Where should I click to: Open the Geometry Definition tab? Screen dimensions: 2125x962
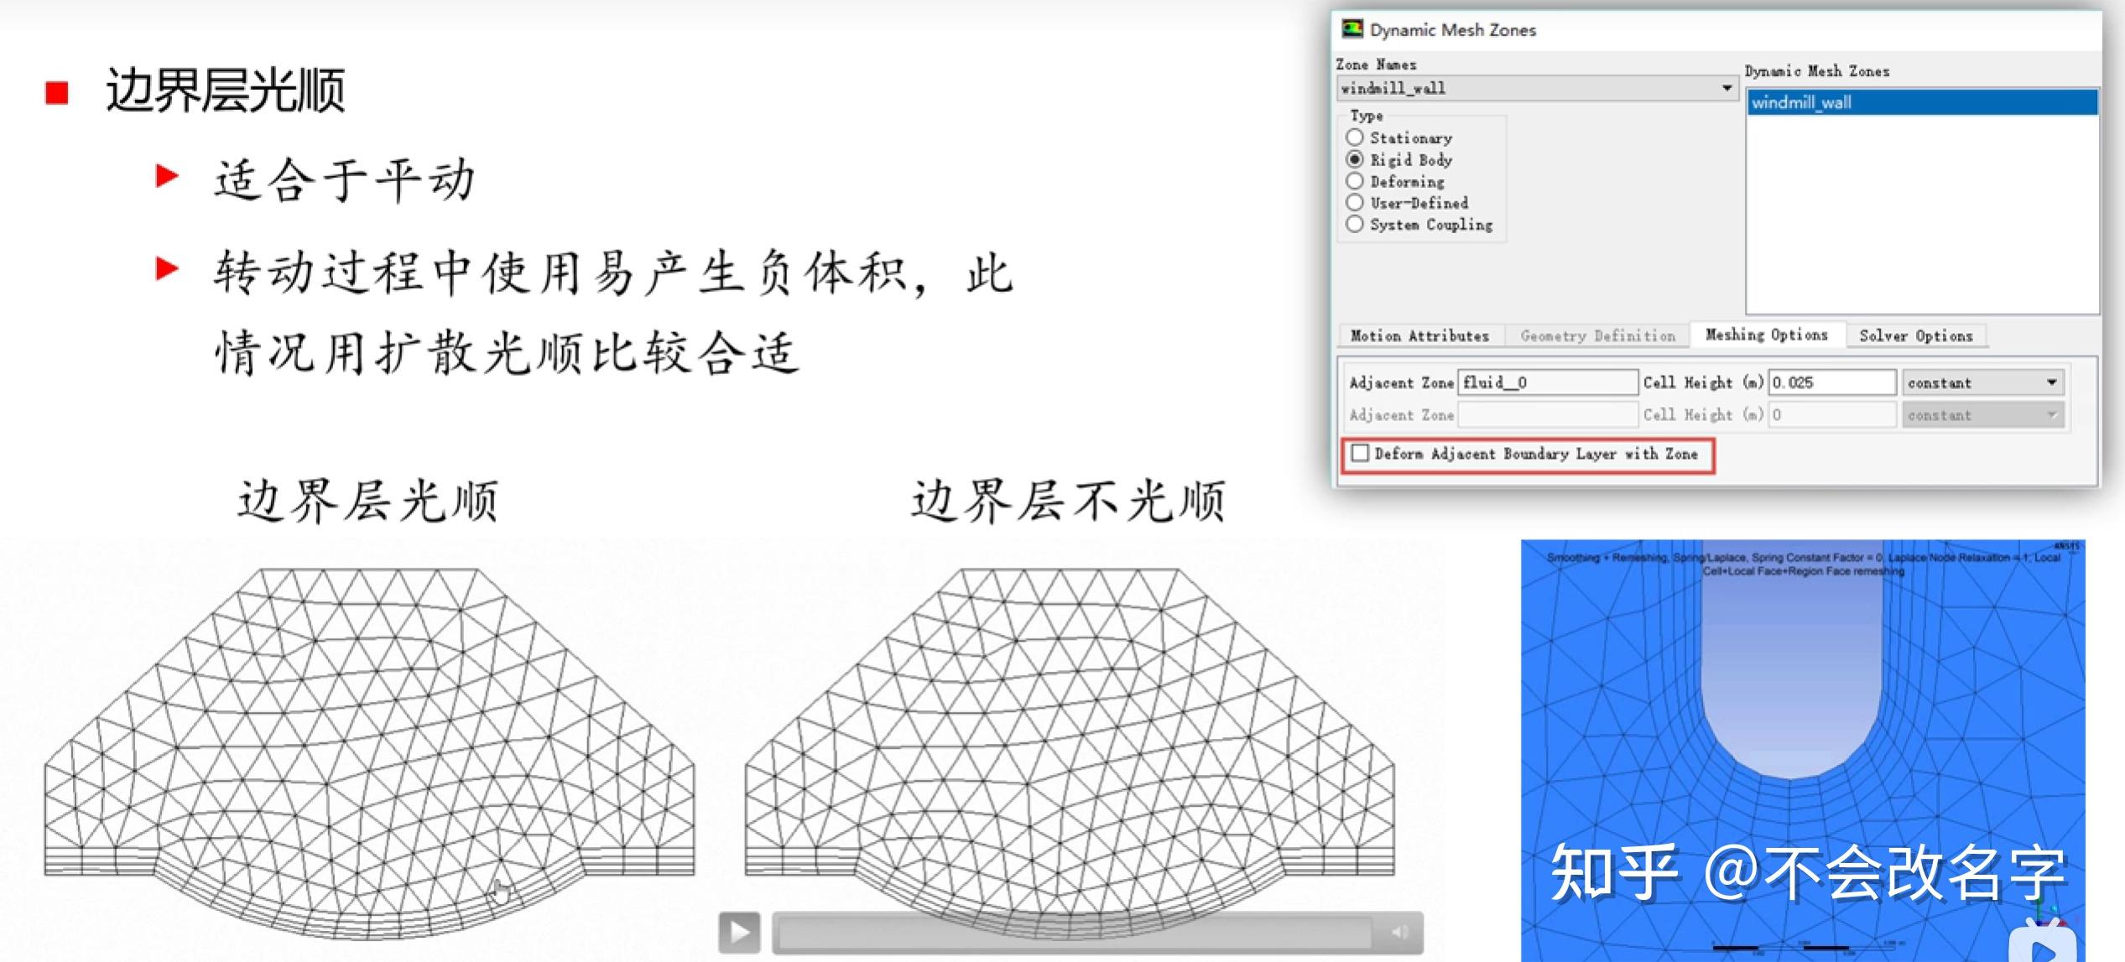click(x=1597, y=335)
